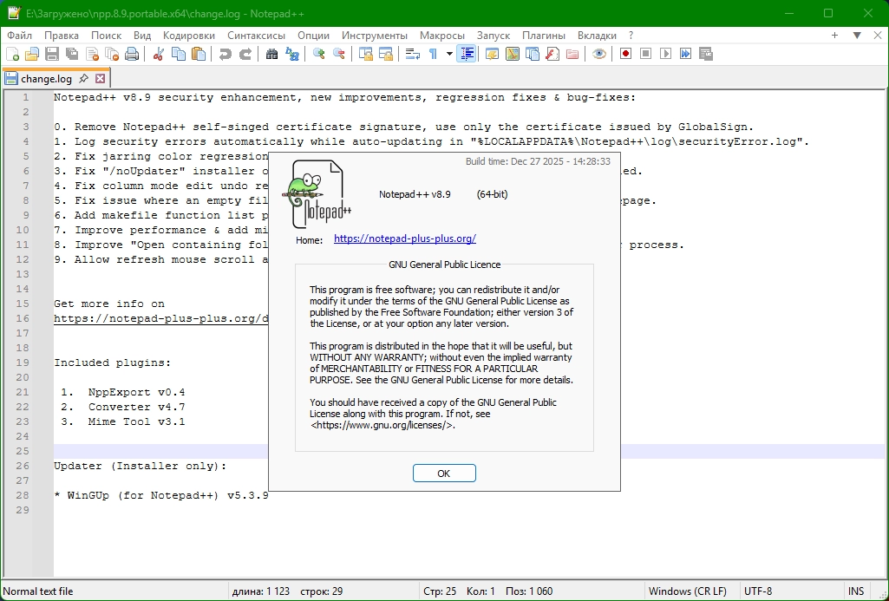This screenshot has width=889, height=601.
Task: Click the Zoom in magnifier icon
Action: click(x=318, y=54)
